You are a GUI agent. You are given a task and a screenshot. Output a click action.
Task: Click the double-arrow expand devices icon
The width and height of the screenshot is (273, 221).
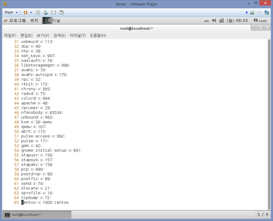click(x=247, y=12)
